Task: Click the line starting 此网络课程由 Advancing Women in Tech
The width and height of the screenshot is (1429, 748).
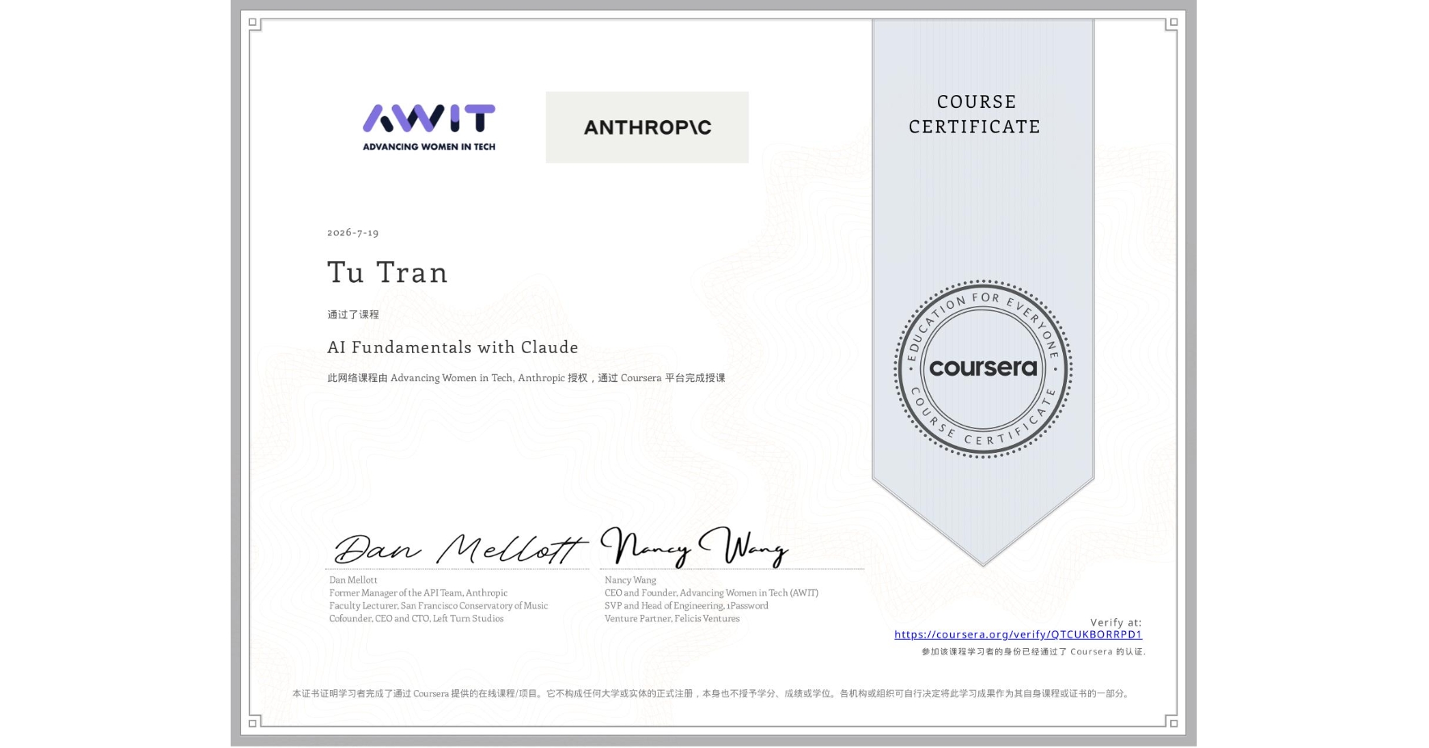Action: tap(526, 378)
